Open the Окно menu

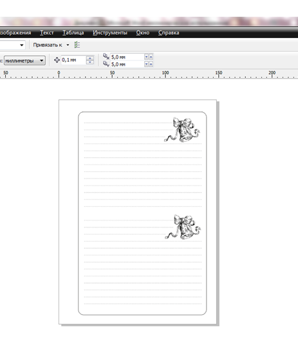(143, 33)
